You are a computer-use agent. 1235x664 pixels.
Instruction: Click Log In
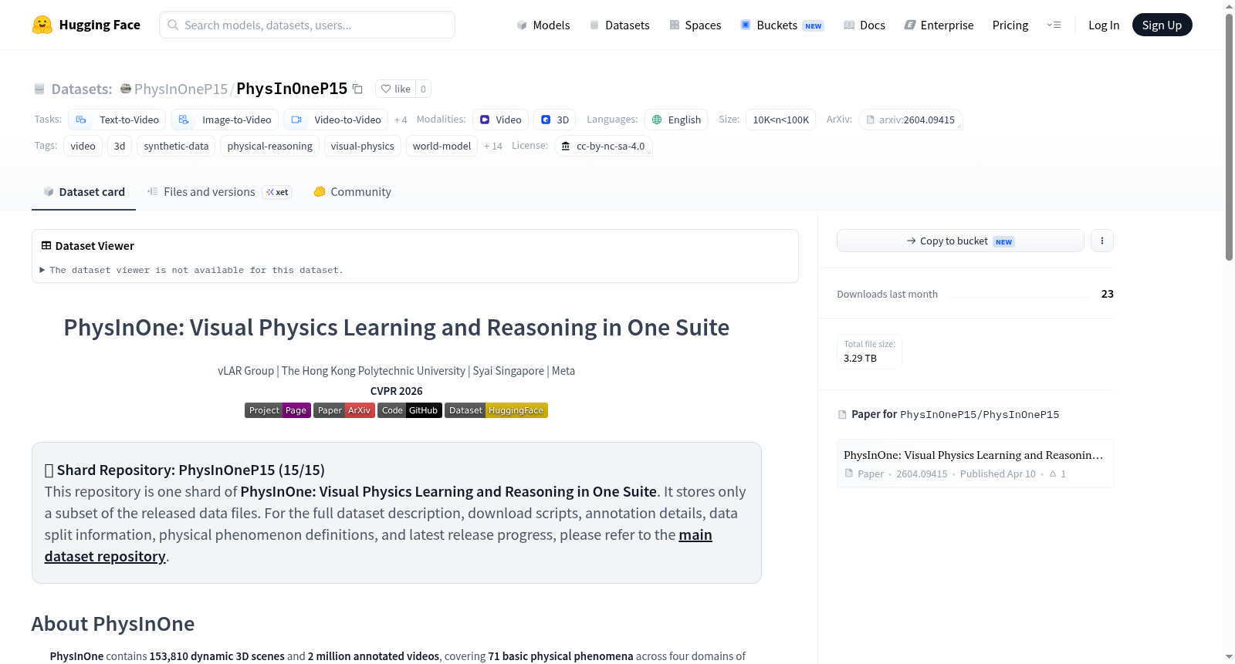click(1104, 25)
